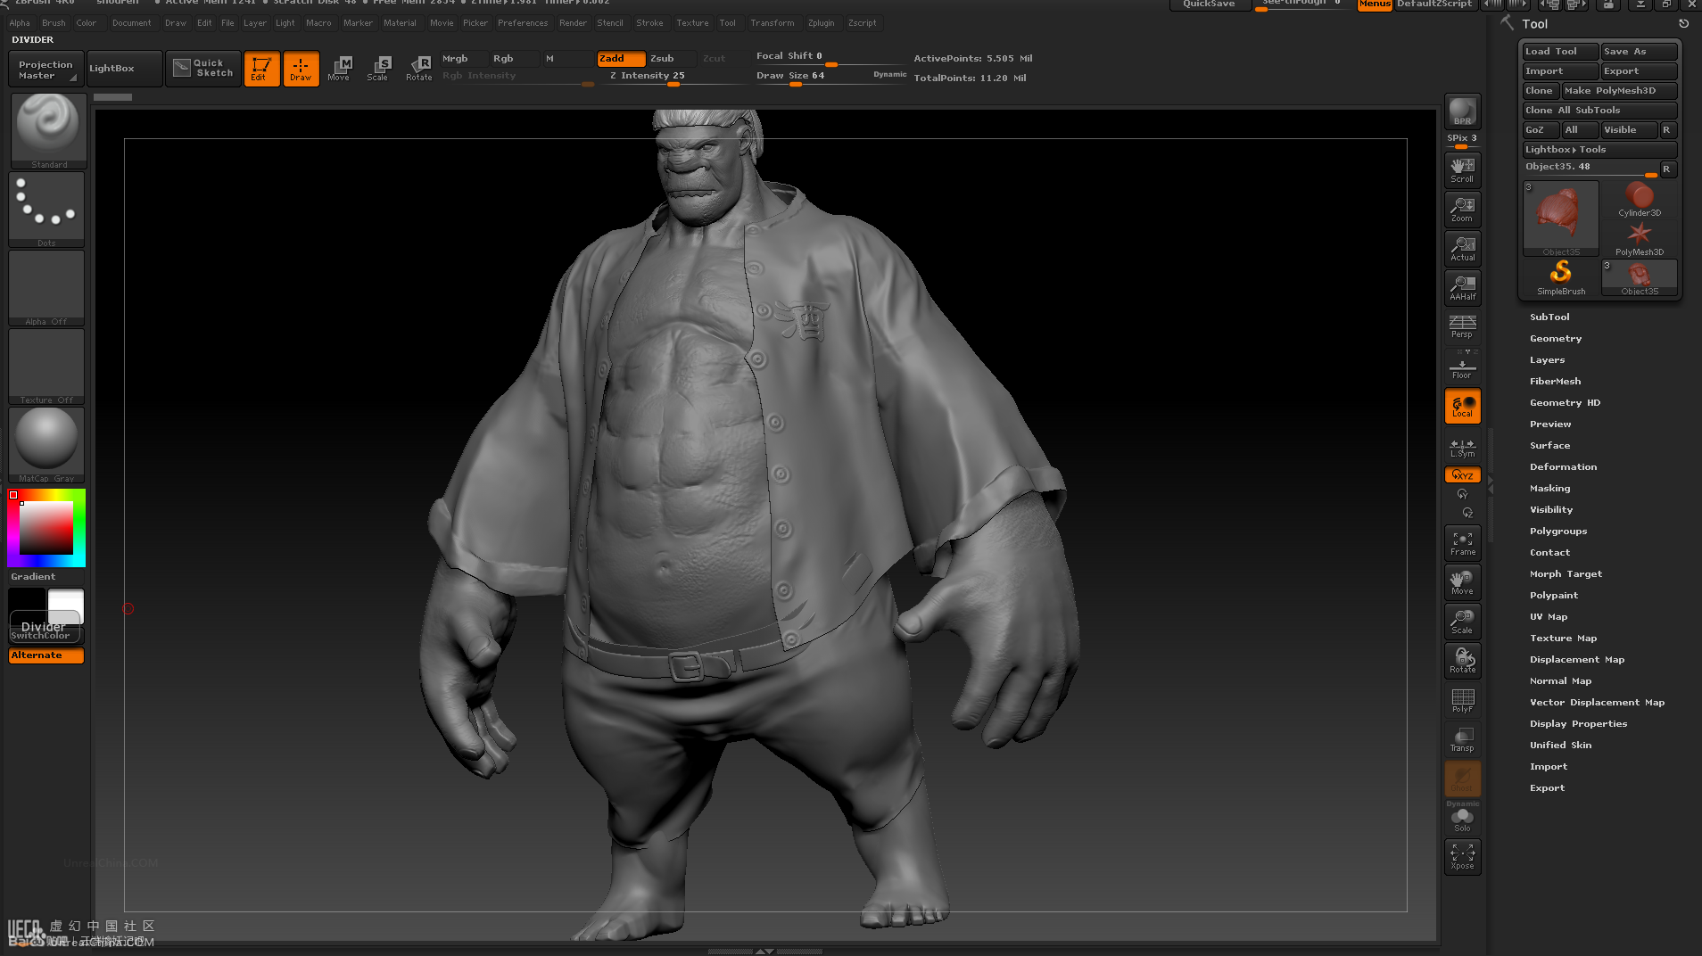Toggle Zsub mode
Screen dimensions: 1702x956
671,58
